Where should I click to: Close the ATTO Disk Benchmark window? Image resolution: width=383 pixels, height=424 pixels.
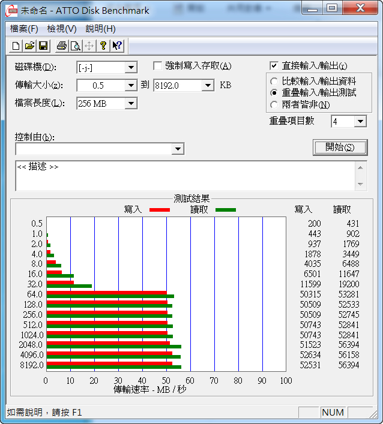pos(360,8)
